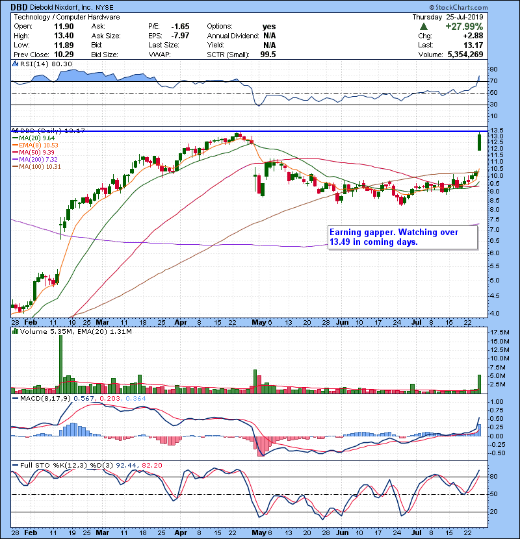520x539 pixels.
Task: Click the EMA(8) 10.53 legend entry
Action: [35, 145]
